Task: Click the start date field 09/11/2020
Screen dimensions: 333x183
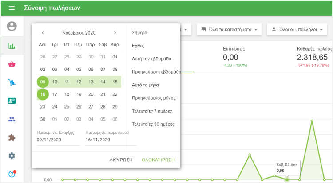Action: (x=59, y=140)
